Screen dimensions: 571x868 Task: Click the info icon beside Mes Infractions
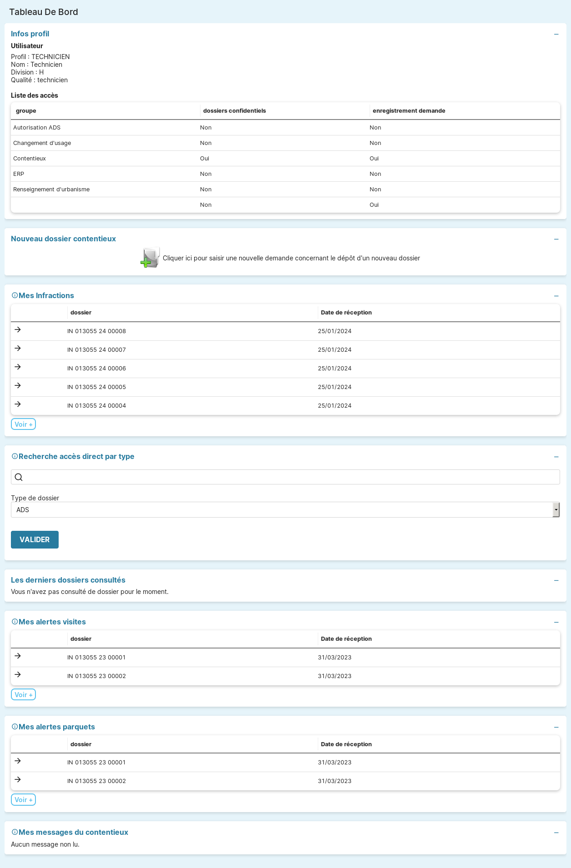(15, 295)
